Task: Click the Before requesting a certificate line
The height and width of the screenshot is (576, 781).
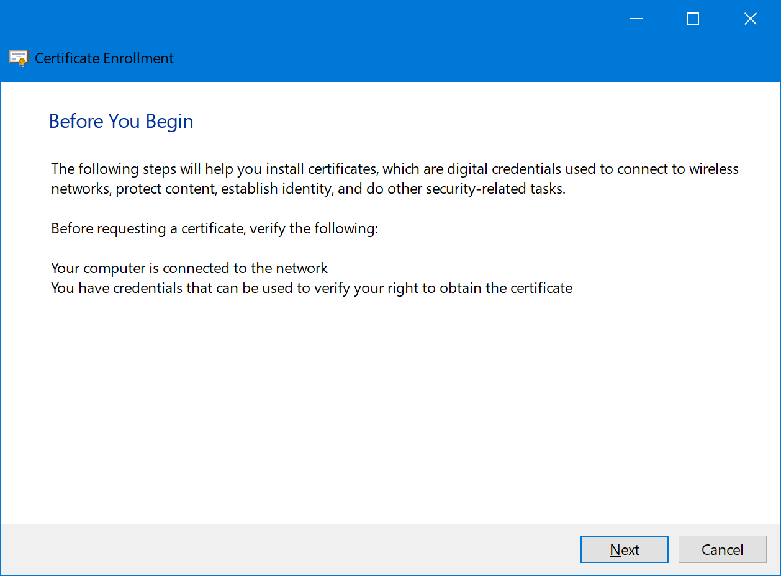Action: [x=214, y=228]
